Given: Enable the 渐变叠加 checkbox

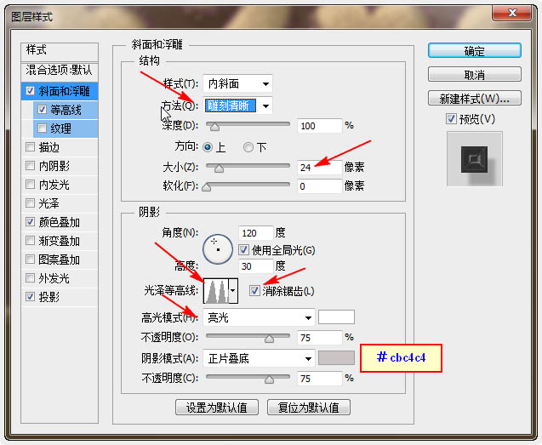Looking at the screenshot, I should tap(30, 240).
